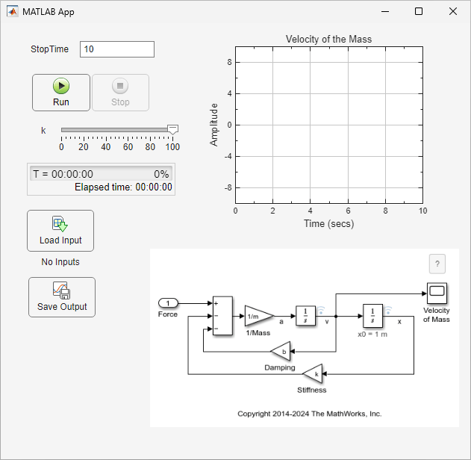Screen dimensions: 471x460
Task: Click the green Run play icon
Action: coord(61,86)
